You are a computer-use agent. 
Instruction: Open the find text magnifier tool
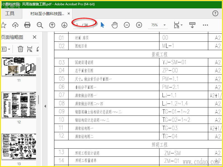[x=40, y=25]
